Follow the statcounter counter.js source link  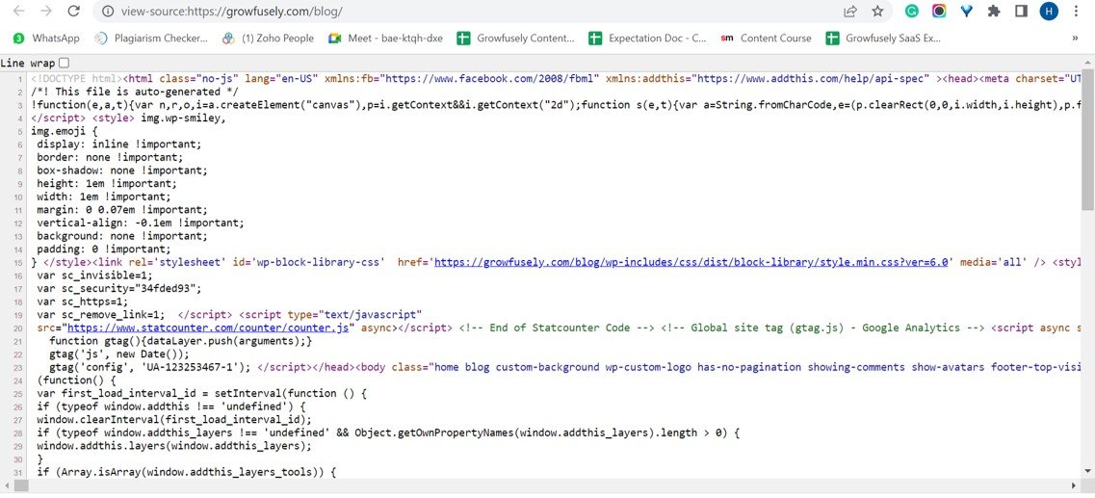pos(208,328)
